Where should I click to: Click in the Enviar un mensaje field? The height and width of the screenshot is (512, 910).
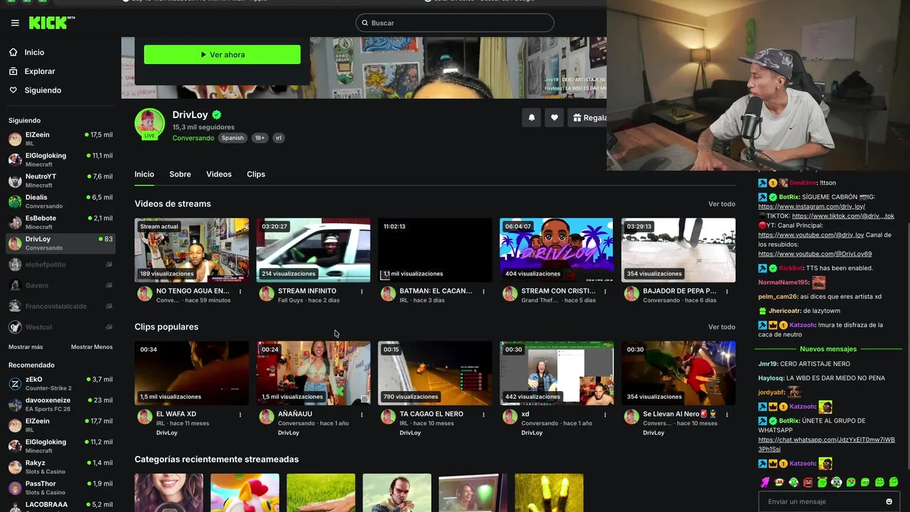pyautogui.click(x=821, y=502)
